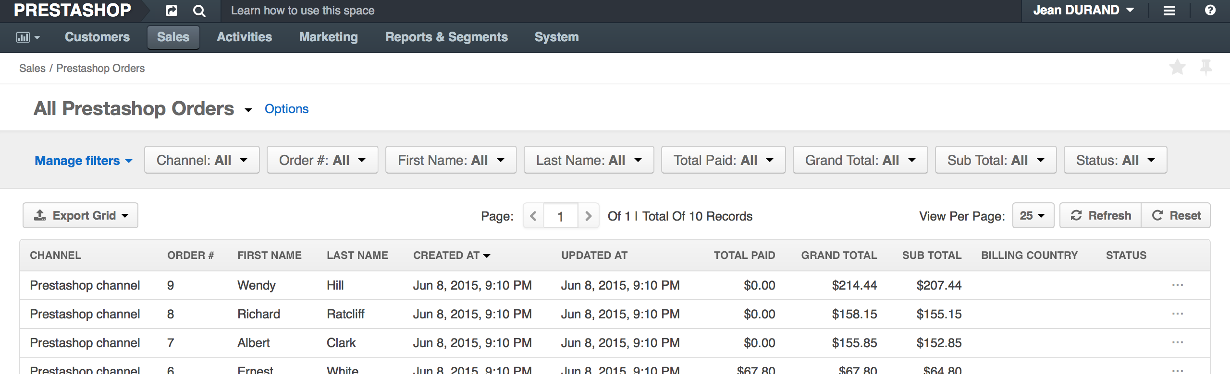Click page number input field
Viewport: 1230px width, 374px height.
pyautogui.click(x=560, y=216)
